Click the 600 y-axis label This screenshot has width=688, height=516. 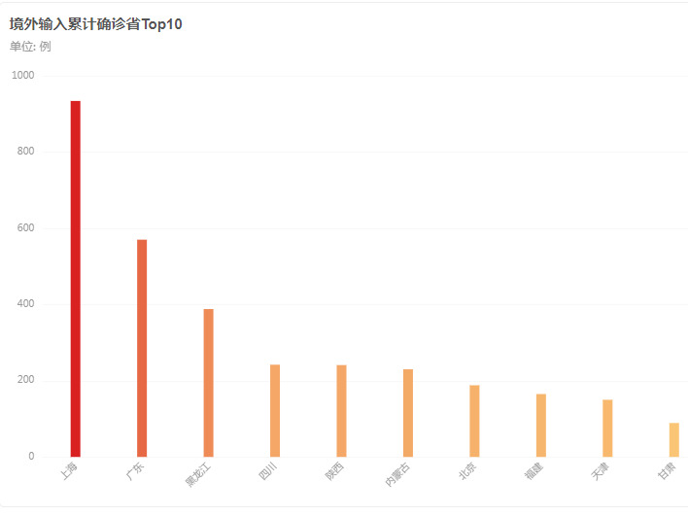tap(25, 227)
